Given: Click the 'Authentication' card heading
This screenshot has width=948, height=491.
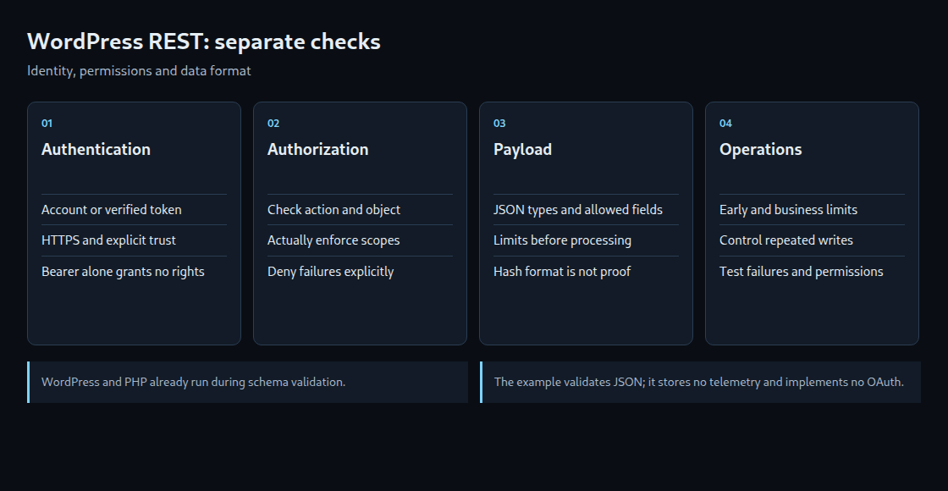Looking at the screenshot, I should coord(96,149).
